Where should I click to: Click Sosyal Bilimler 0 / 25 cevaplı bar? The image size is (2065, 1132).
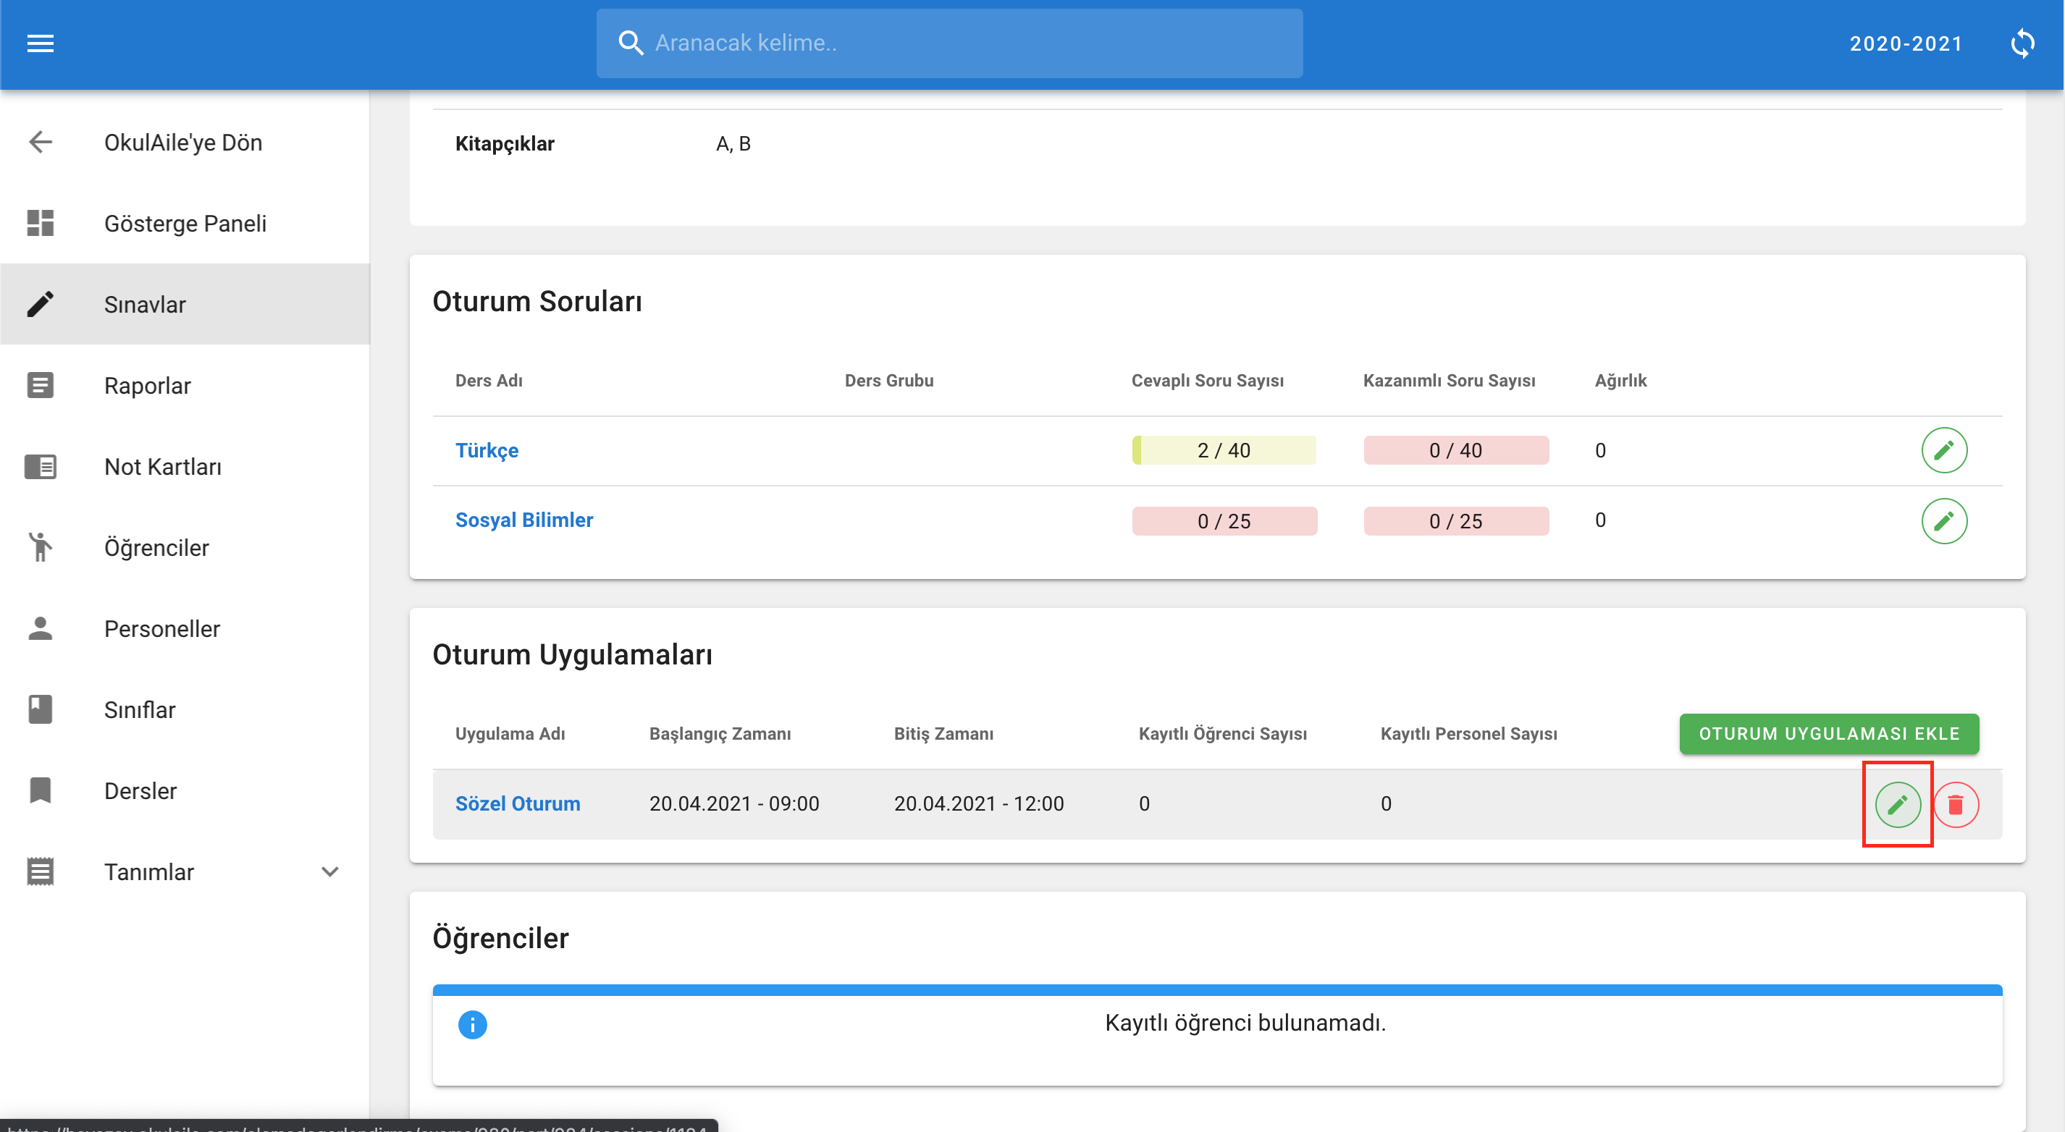[1224, 520]
